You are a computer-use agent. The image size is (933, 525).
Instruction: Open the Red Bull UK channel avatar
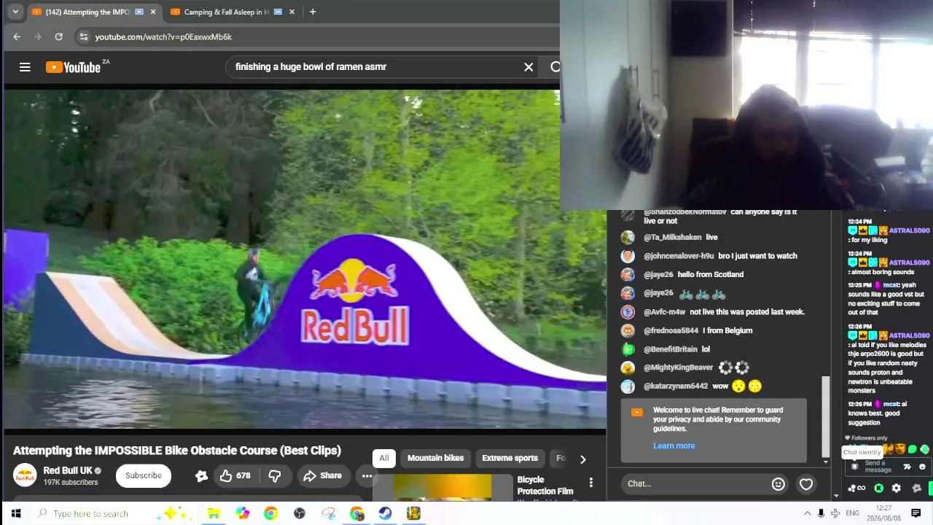point(26,475)
